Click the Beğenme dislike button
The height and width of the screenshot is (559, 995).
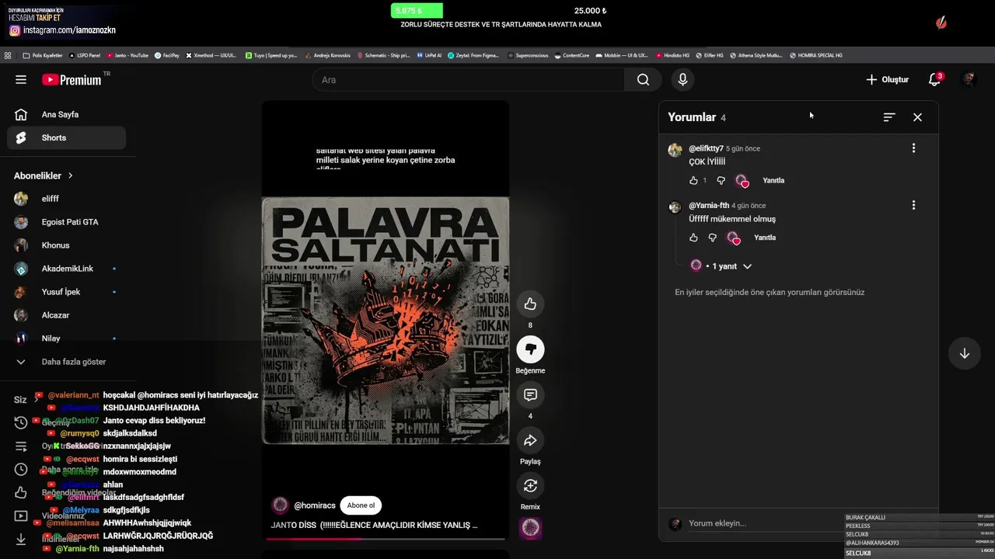(x=530, y=349)
